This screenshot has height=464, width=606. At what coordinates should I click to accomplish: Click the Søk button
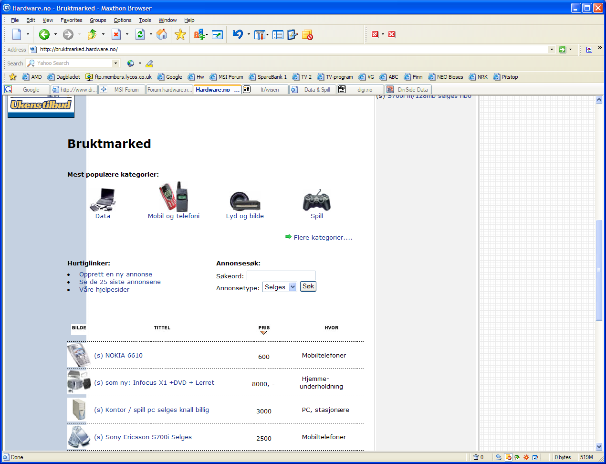coord(308,286)
